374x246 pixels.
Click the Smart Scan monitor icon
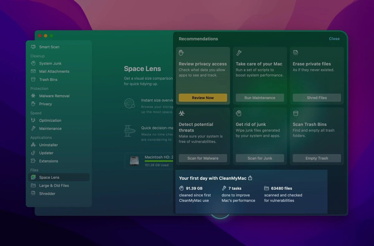tap(33, 47)
